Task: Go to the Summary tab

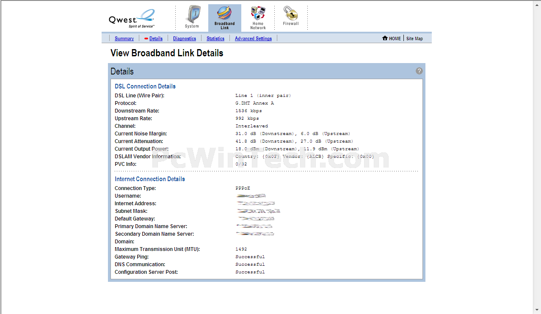Action: click(x=124, y=39)
